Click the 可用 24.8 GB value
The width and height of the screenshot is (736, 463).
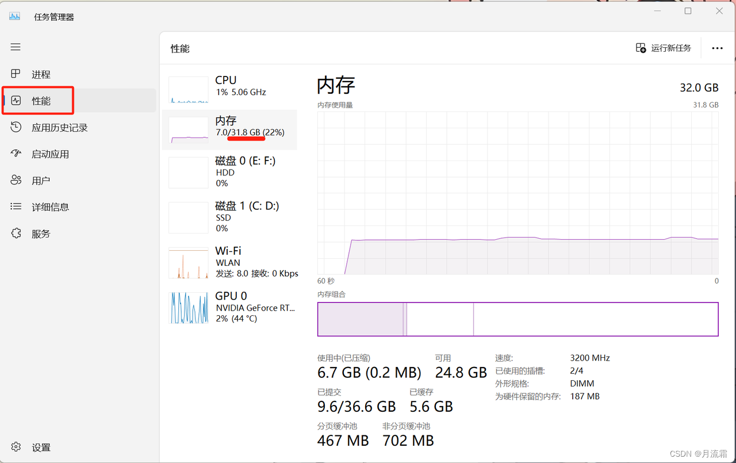click(461, 373)
